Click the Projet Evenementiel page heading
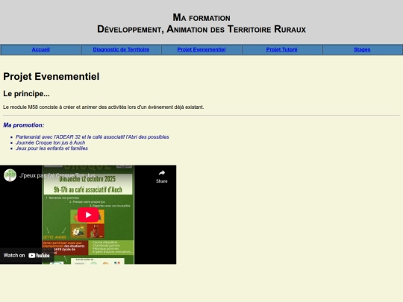 51,77
